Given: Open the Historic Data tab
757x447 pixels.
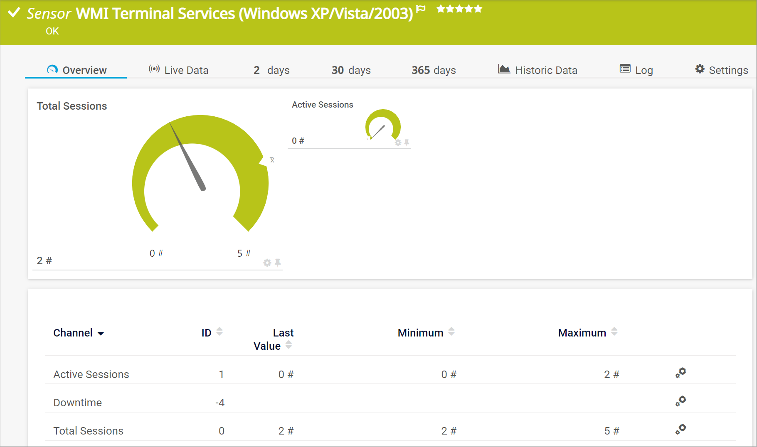Looking at the screenshot, I should coord(538,70).
